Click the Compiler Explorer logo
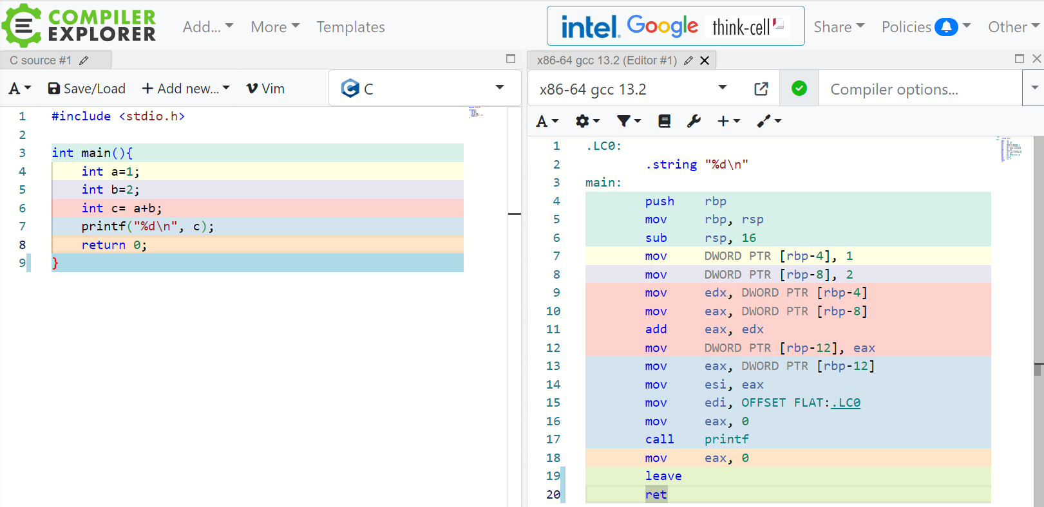The image size is (1044, 507). 79,26
